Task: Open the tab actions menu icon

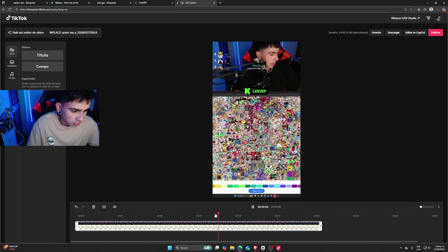Action: tap(3, 3)
